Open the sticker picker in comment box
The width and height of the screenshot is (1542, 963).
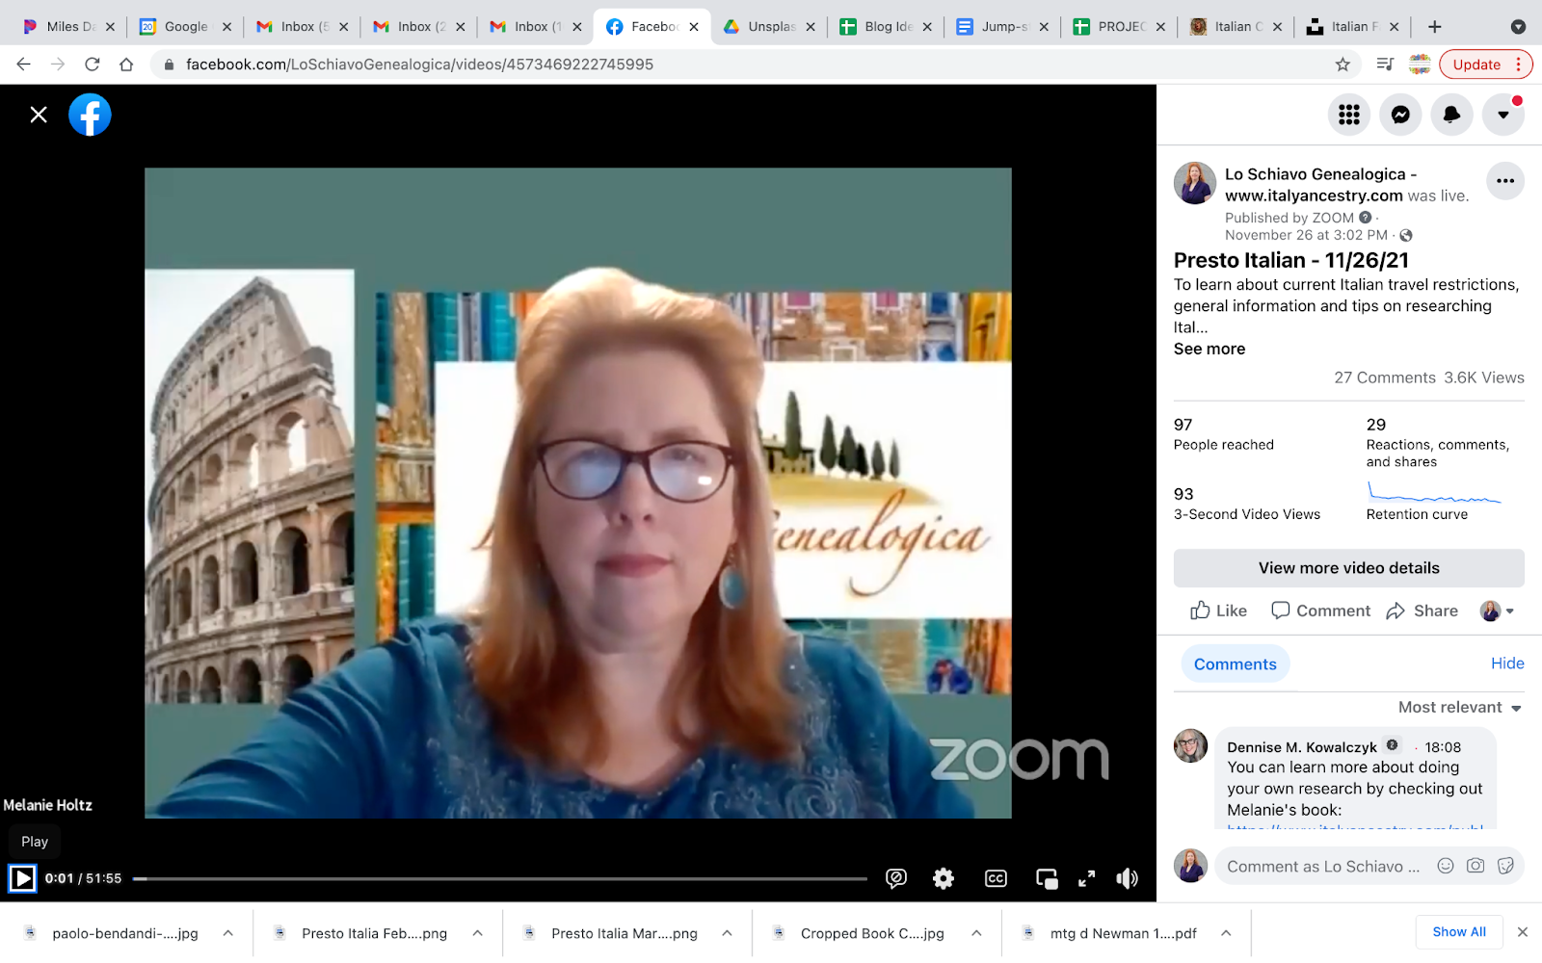coord(1505,866)
